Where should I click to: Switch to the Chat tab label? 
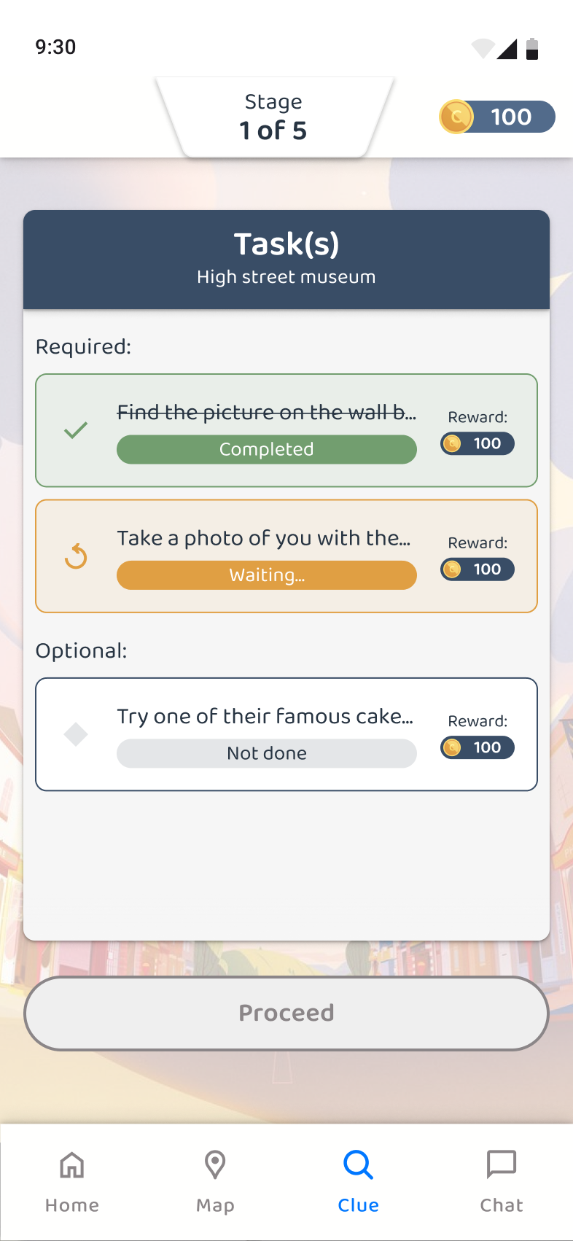[502, 1205]
